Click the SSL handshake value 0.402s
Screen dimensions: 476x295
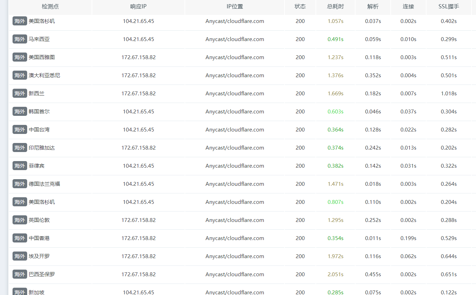click(x=449, y=21)
